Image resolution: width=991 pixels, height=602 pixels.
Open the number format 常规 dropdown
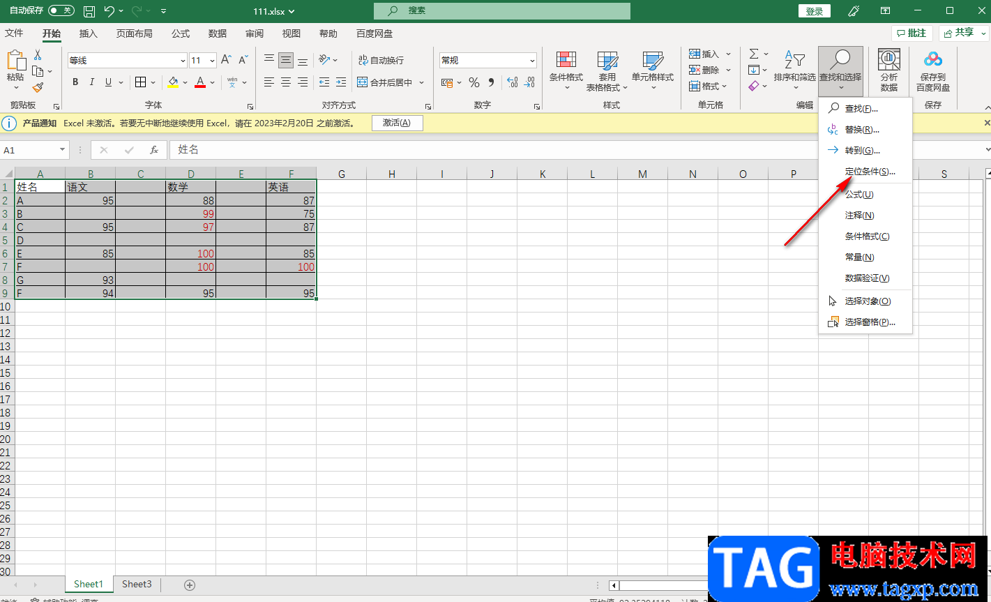(532, 61)
